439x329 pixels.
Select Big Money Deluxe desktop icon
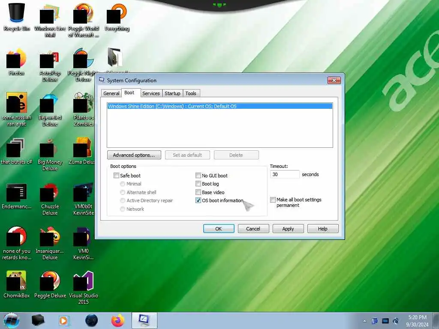point(50,154)
